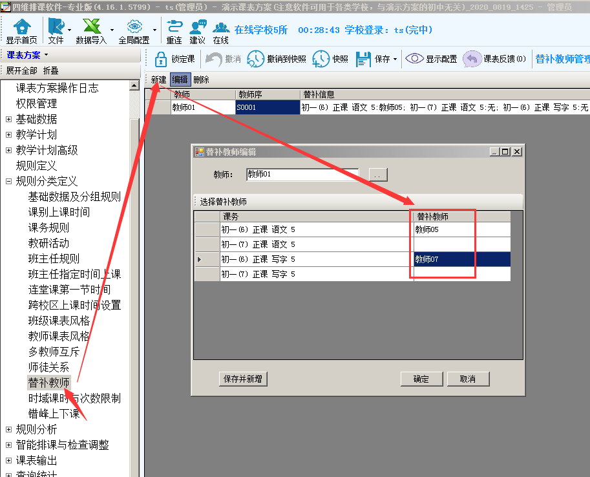This screenshot has height=477, width=590.
Task: Click the 锁定课 lock icon
Action: coord(160,59)
